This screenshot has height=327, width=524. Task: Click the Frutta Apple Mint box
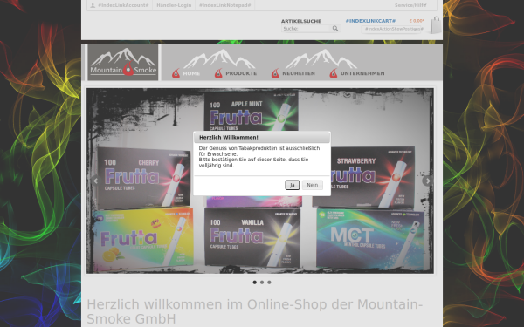(251, 112)
